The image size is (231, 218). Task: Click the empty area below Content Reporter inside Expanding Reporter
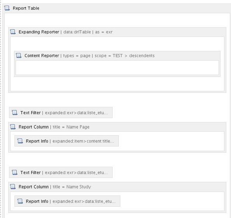117,84
